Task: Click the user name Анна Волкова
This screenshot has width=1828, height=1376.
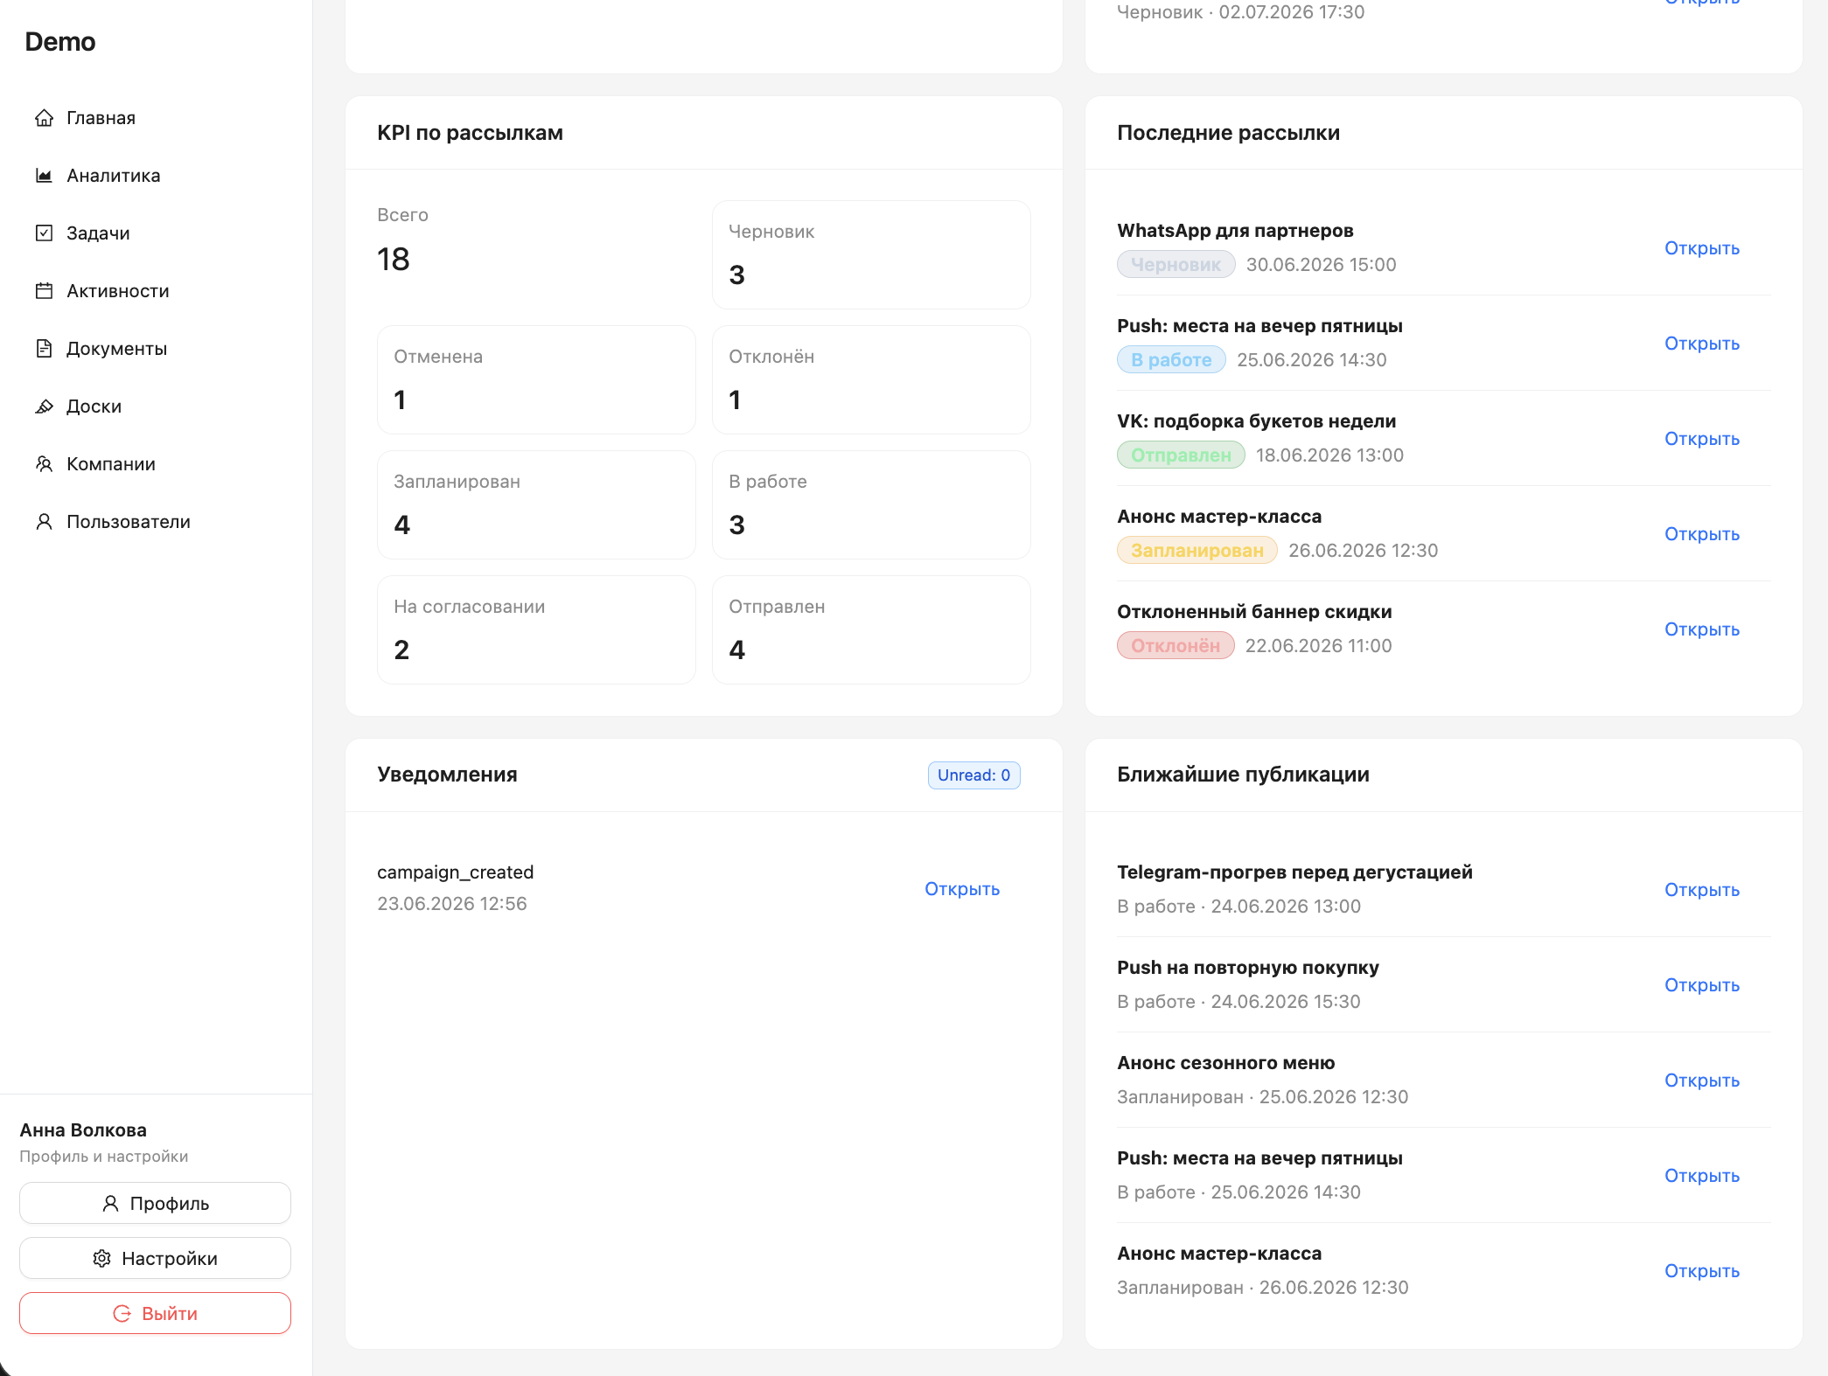Action: click(x=83, y=1130)
